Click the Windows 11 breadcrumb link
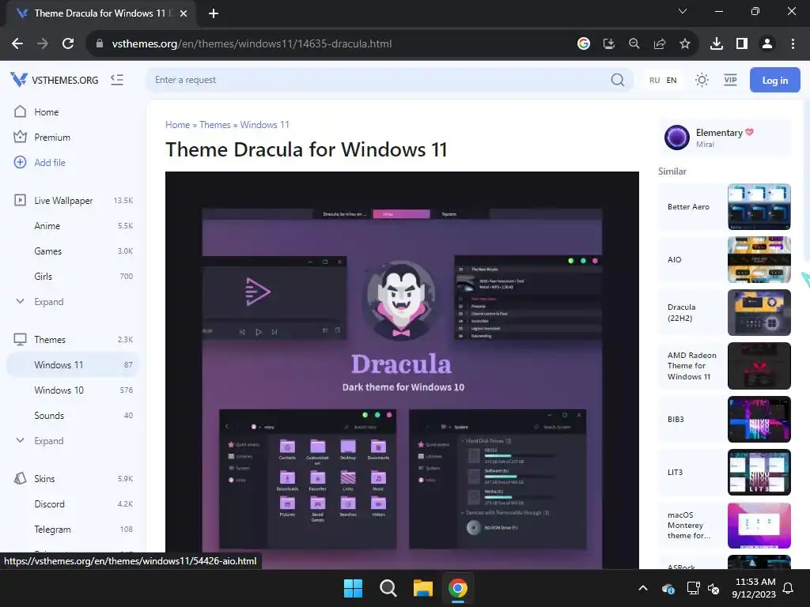810x607 pixels. pos(264,125)
